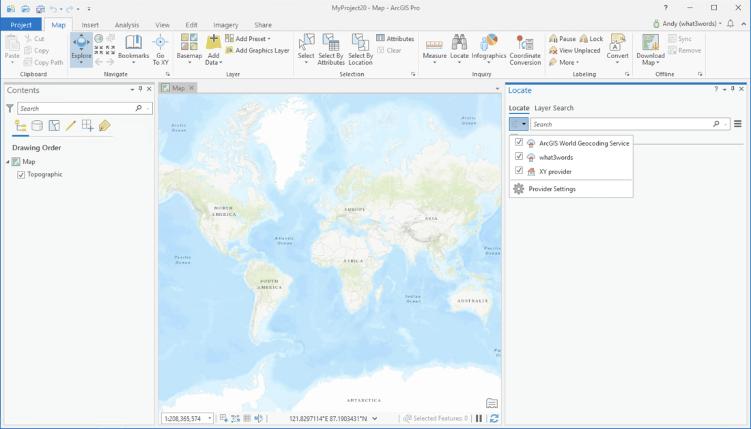This screenshot has width=751, height=429.
Task: Save the project from the toolbar
Action: [40, 9]
